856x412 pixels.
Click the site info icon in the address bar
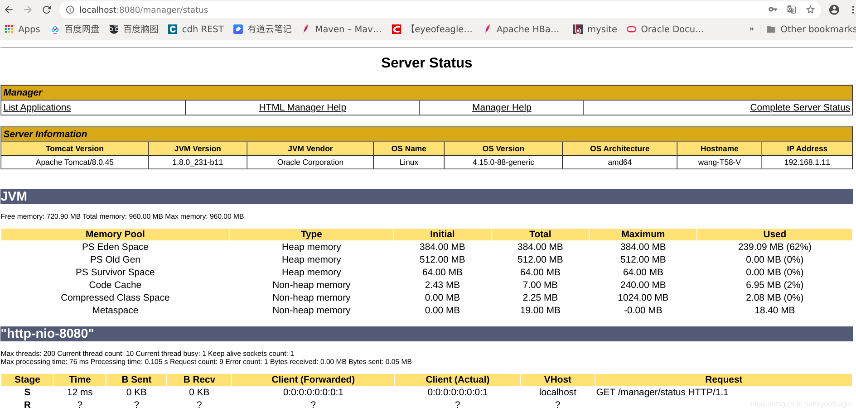pos(70,10)
